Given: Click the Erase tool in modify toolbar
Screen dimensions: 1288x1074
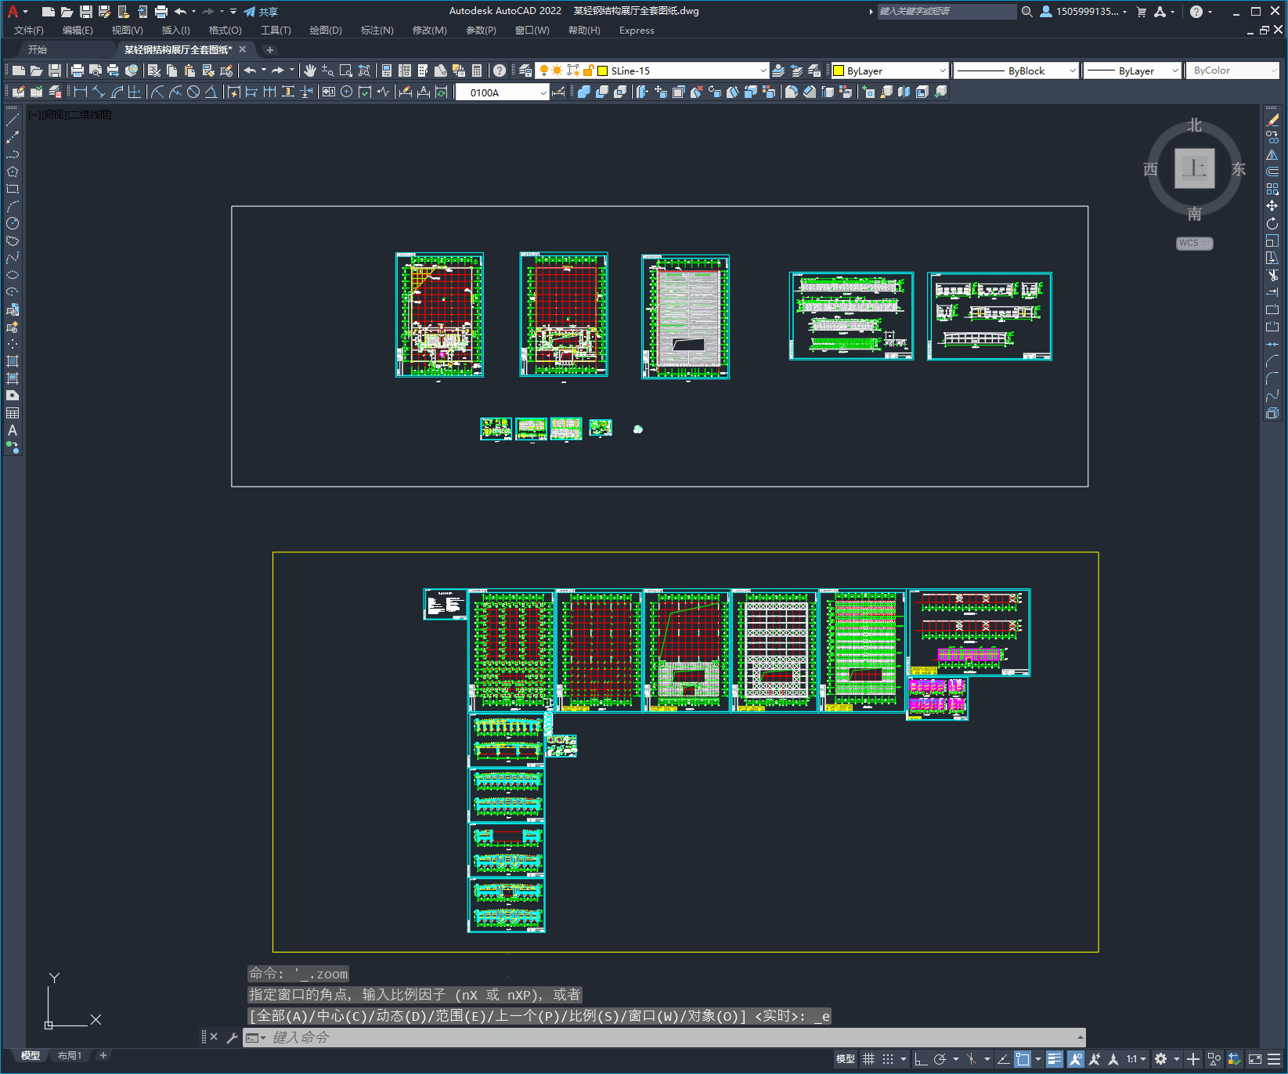Looking at the screenshot, I should (x=1272, y=120).
